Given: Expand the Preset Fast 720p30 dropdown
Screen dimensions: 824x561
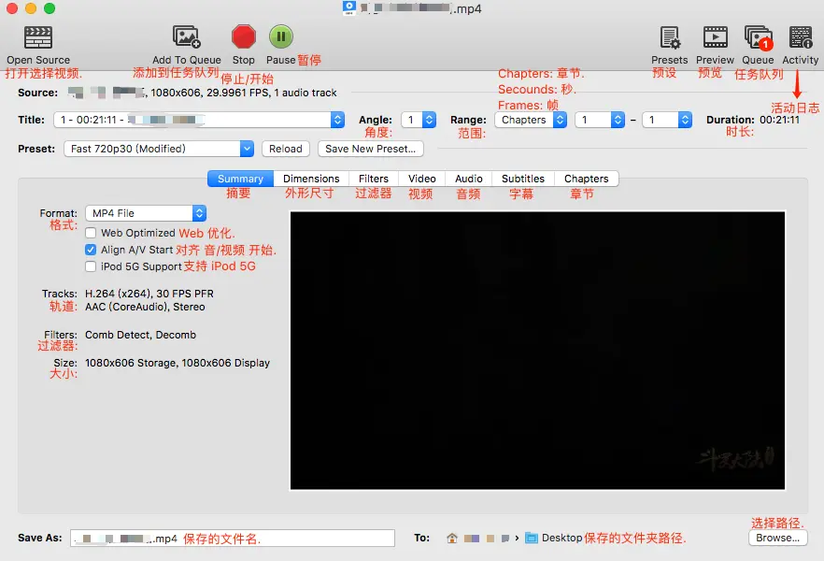Looking at the screenshot, I should [x=159, y=149].
